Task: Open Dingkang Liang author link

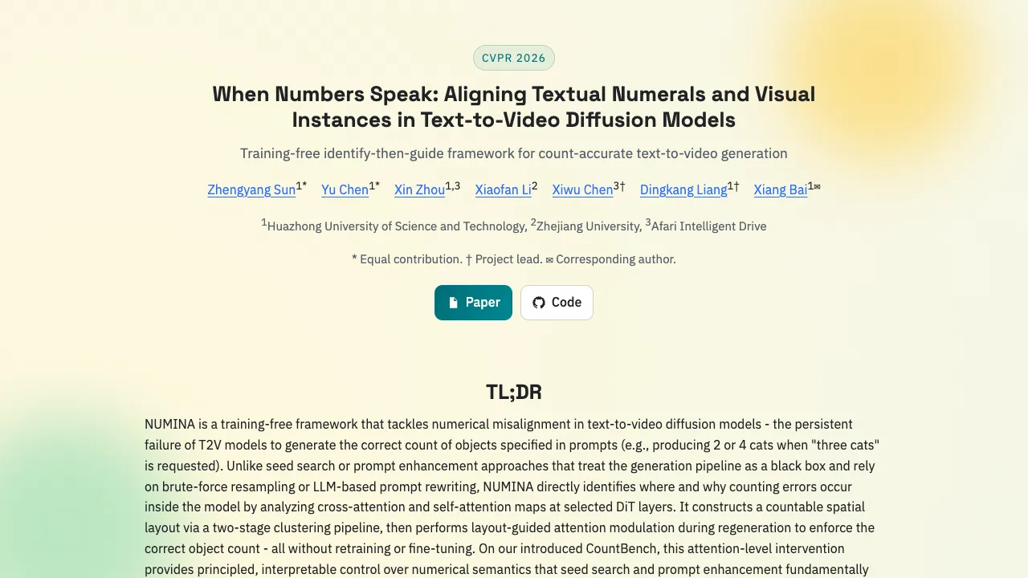Action: click(683, 190)
